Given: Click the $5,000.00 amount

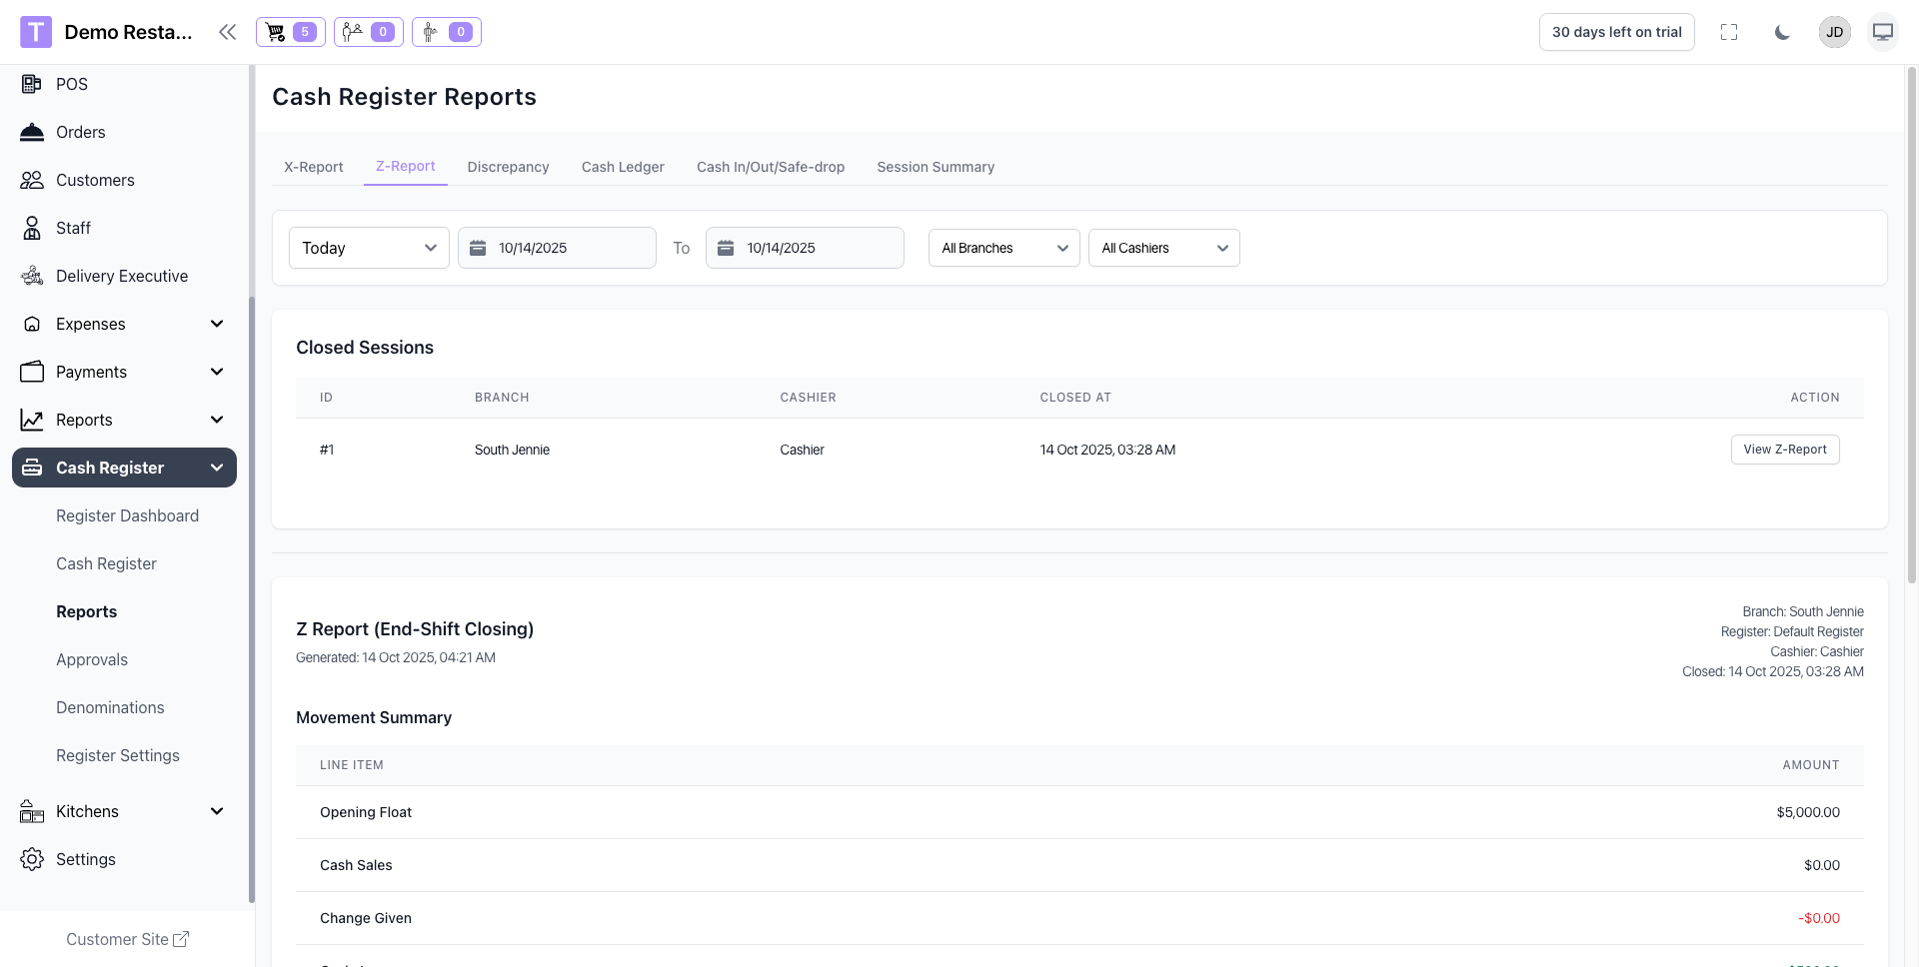Looking at the screenshot, I should (1808, 812).
